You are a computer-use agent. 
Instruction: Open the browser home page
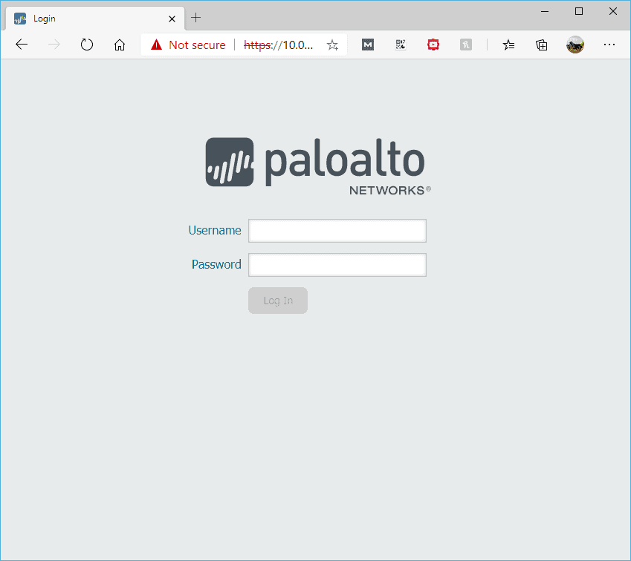pyautogui.click(x=120, y=45)
